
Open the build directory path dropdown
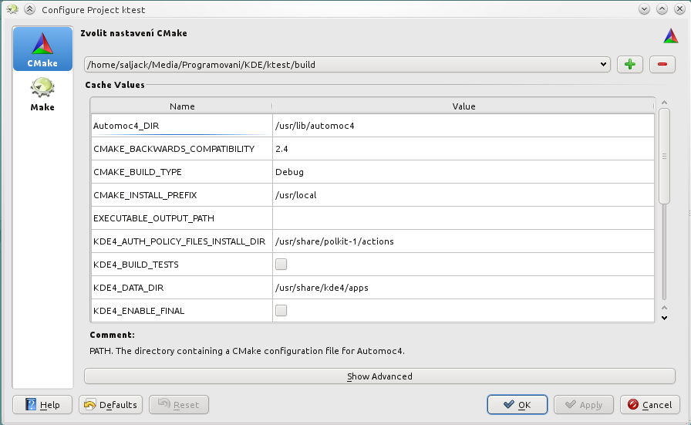(347, 64)
